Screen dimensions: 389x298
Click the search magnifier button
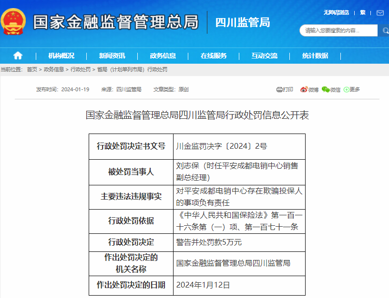384,30
